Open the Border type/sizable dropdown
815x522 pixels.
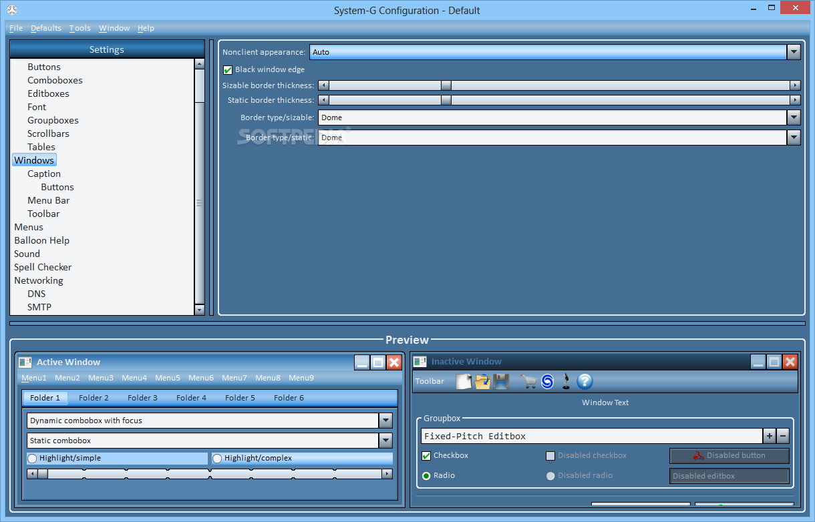coord(794,117)
